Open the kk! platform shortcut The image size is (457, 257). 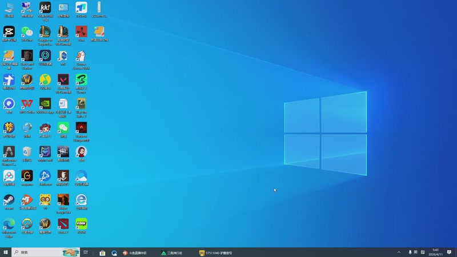pyautogui.click(x=45, y=11)
